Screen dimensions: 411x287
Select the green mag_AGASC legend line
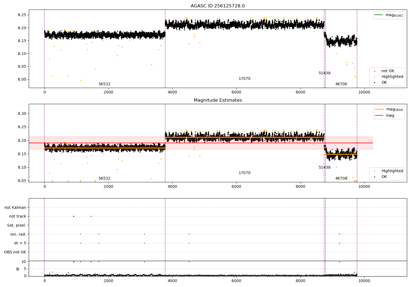[x=379, y=15]
